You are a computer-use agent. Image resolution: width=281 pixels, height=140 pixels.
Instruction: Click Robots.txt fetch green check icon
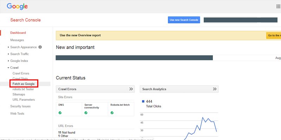click(x=112, y=113)
